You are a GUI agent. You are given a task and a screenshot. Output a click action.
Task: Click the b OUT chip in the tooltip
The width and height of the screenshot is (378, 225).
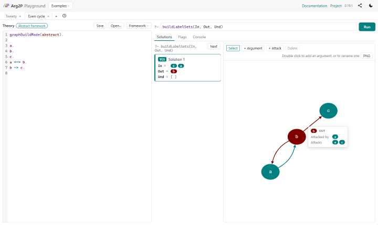coord(313,131)
